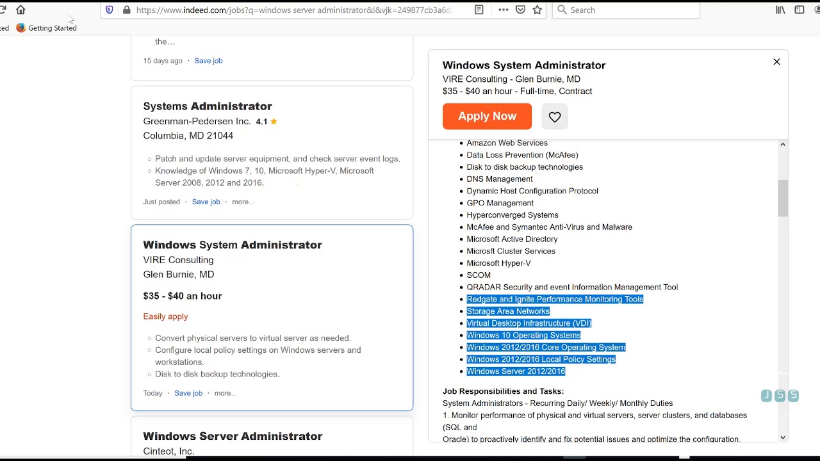Open page actions three-dot menu
Viewport: 820px width, 461px height.
(x=503, y=10)
